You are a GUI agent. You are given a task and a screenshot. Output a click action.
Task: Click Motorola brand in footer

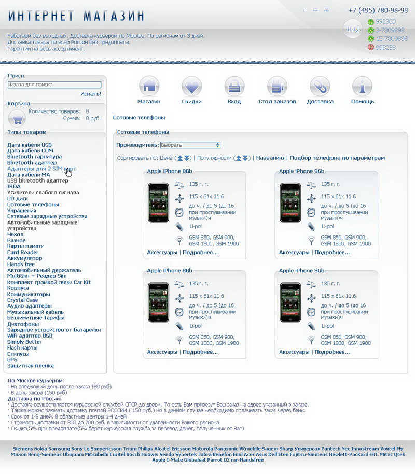point(202,449)
